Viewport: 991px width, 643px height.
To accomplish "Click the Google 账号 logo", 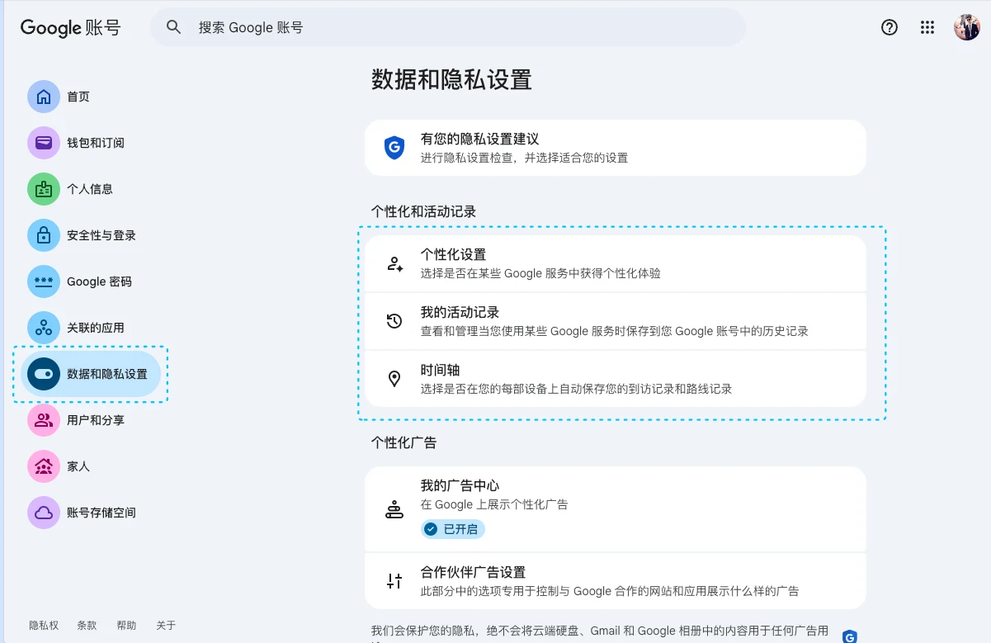I will 70,27.
